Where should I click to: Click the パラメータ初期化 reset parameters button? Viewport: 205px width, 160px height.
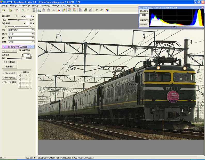[9, 82]
